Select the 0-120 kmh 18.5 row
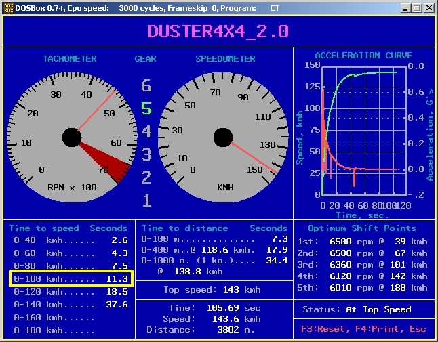This screenshot has height=342, width=438. pos(71,291)
